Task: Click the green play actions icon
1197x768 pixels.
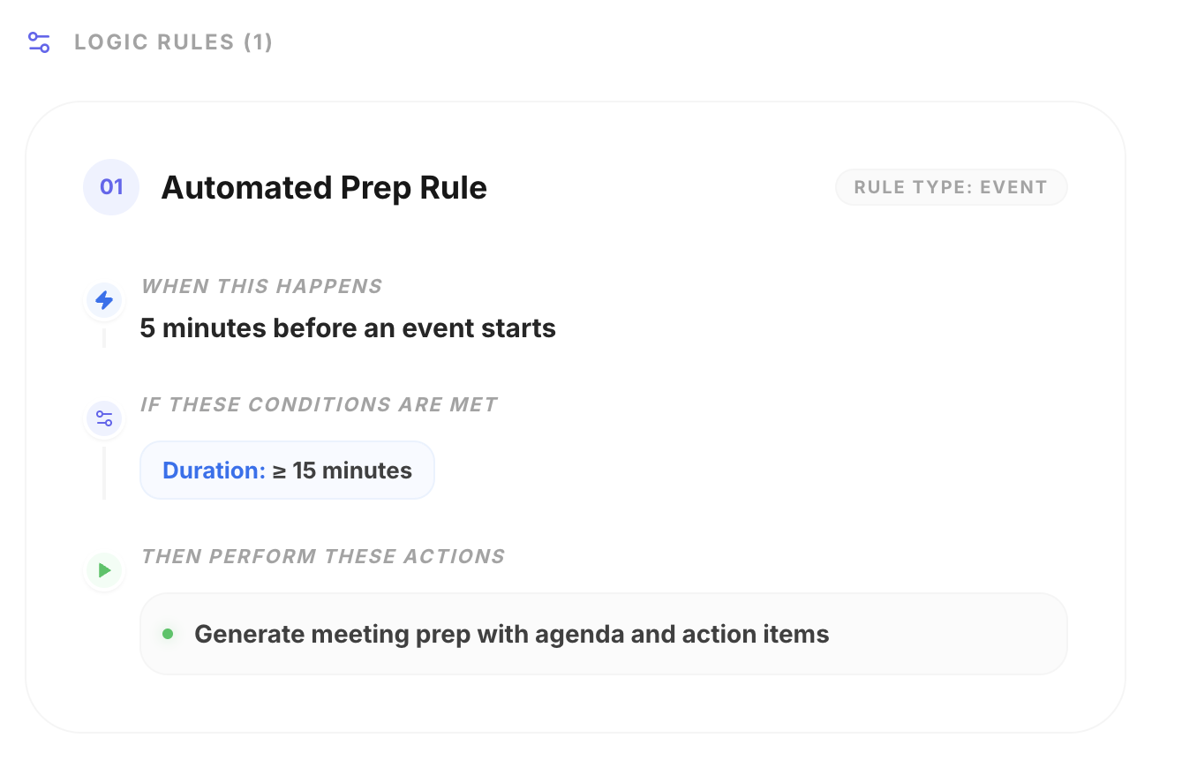Action: tap(104, 570)
